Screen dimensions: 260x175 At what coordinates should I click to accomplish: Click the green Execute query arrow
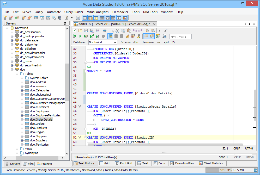tap(80, 36)
